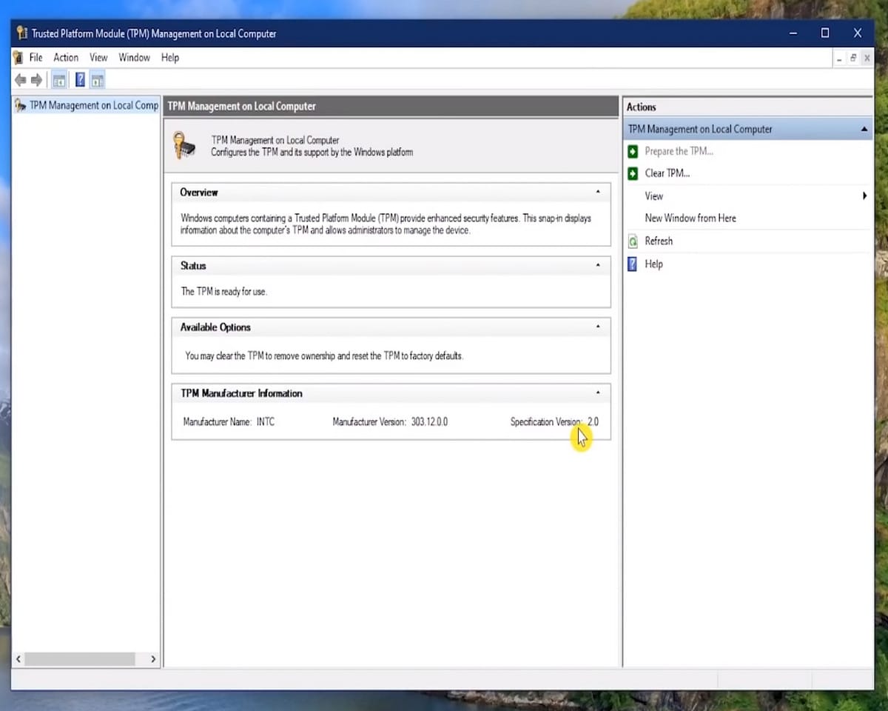Click the key icon in tree pane
Image resolution: width=888 pixels, height=711 pixels.
[x=21, y=105]
